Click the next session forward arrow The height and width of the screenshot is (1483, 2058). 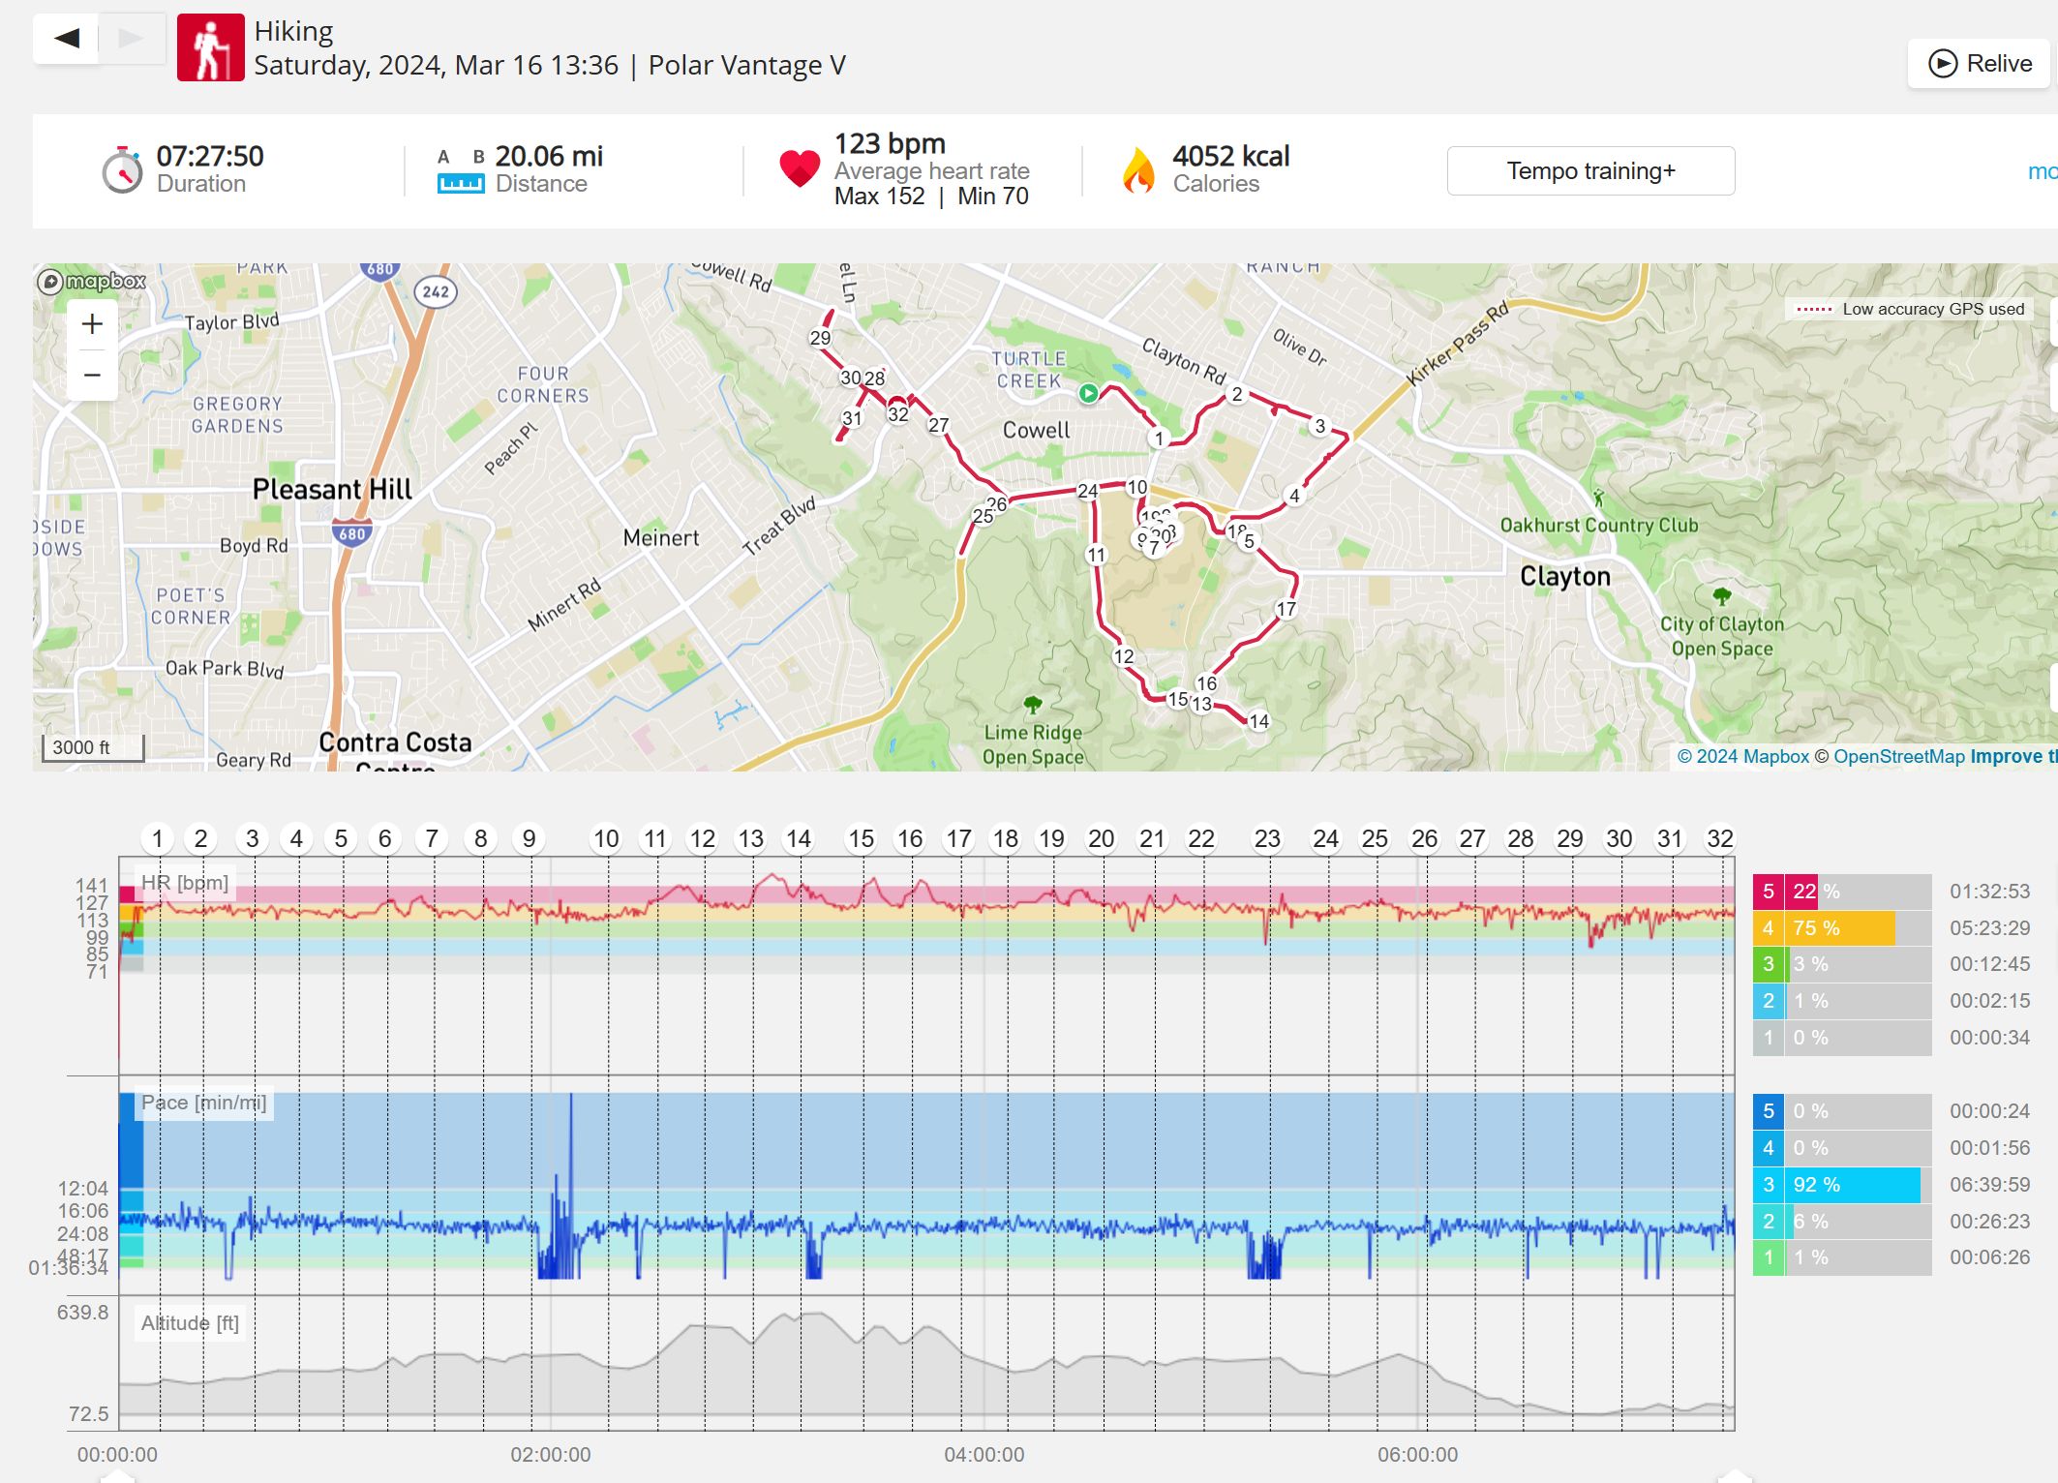coord(131,39)
